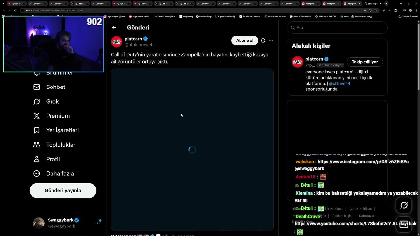Screen dimensions: 420x236
Task: Open a new browser tab
Action: click(x=386, y=4)
